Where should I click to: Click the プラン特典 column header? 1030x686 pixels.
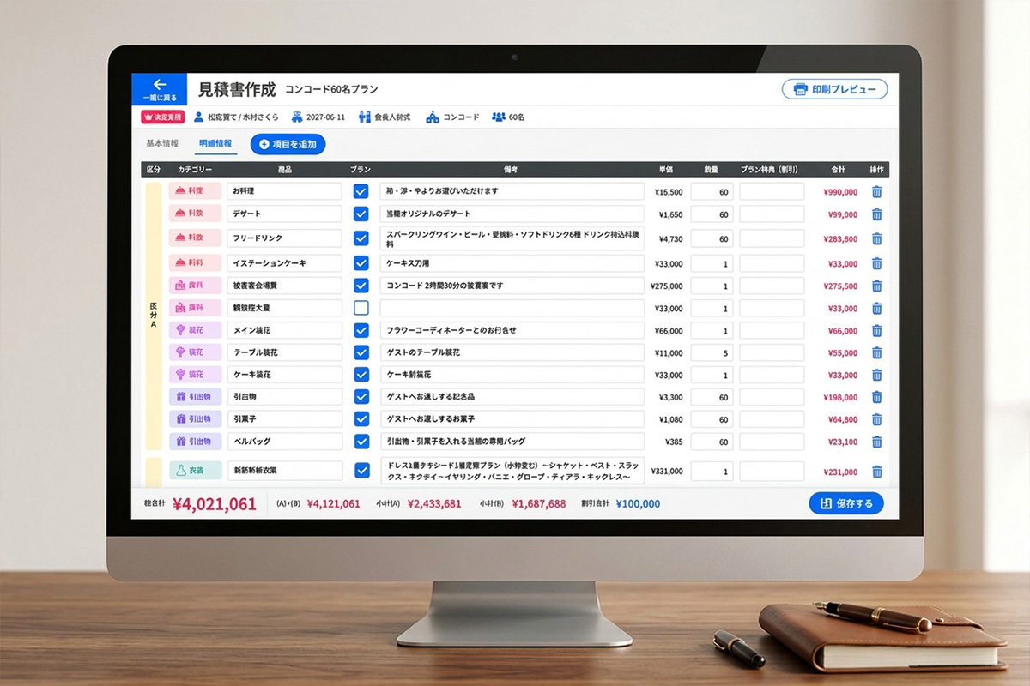(x=772, y=170)
